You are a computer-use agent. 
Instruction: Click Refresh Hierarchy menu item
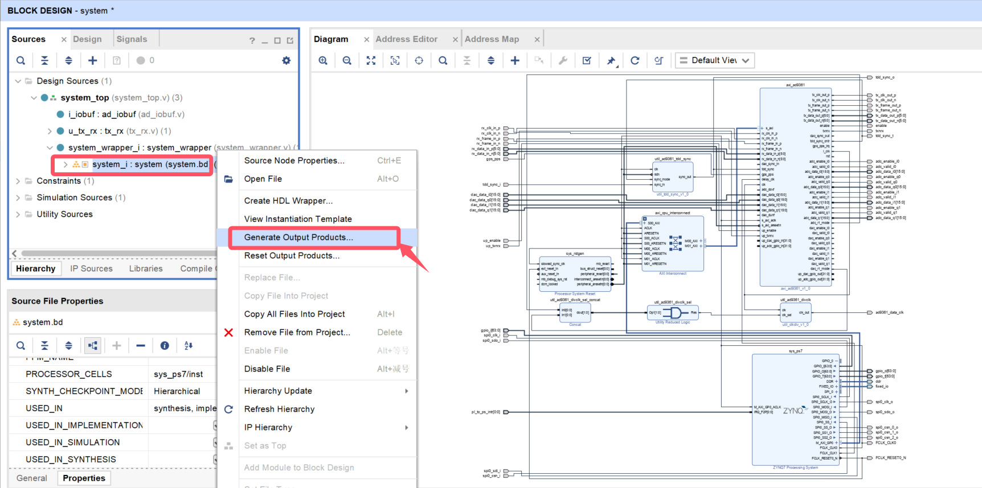317,409
